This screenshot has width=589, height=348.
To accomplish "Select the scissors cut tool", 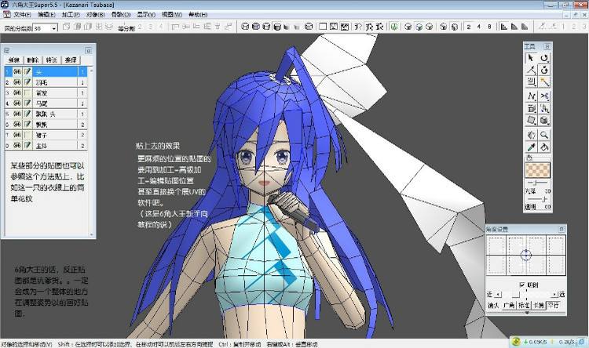I will click(544, 96).
